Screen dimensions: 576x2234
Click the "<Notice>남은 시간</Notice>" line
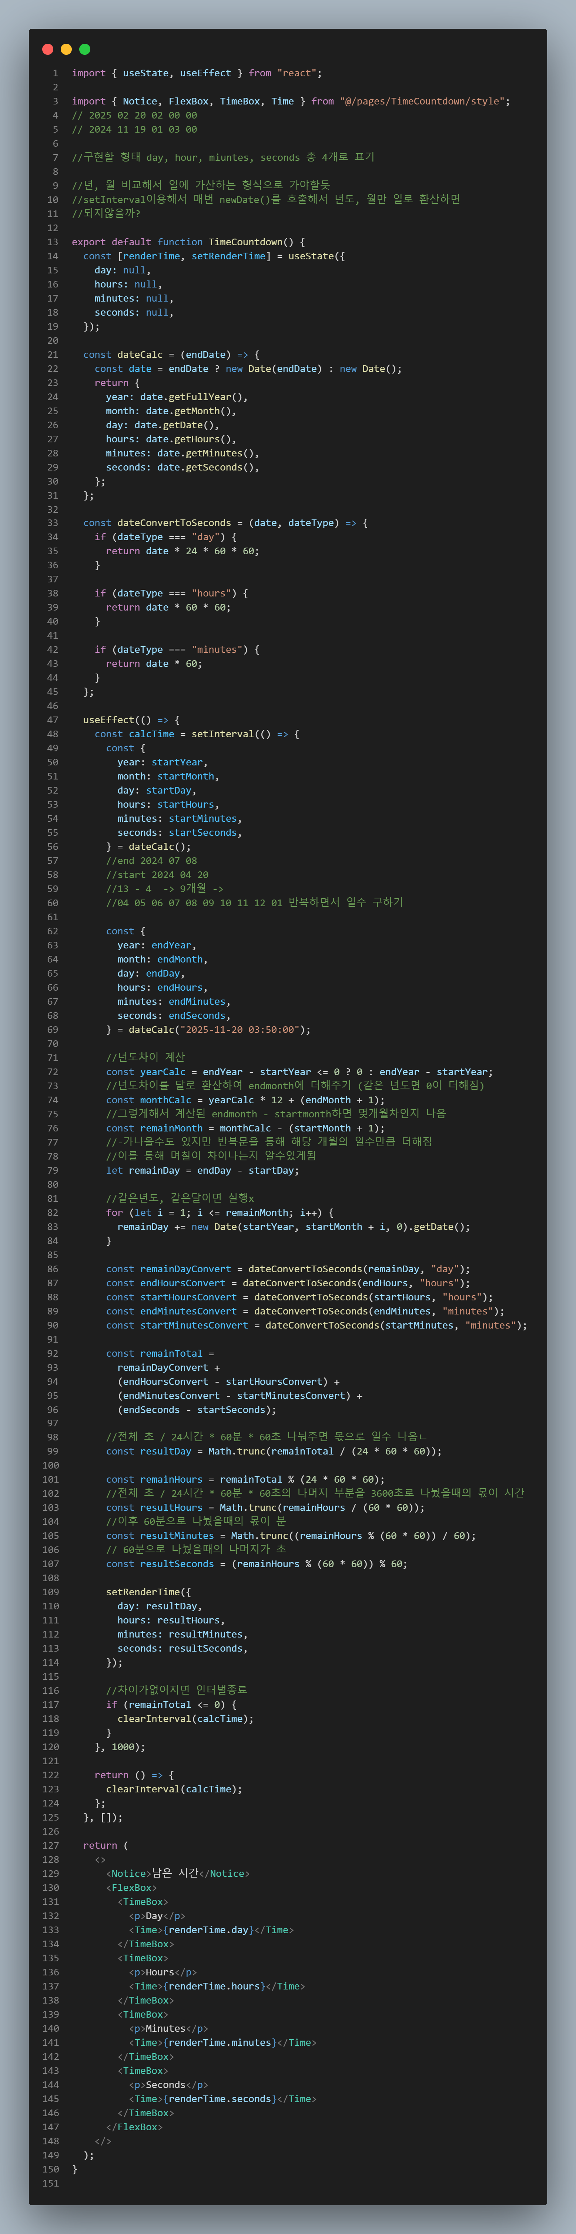coord(178,1873)
